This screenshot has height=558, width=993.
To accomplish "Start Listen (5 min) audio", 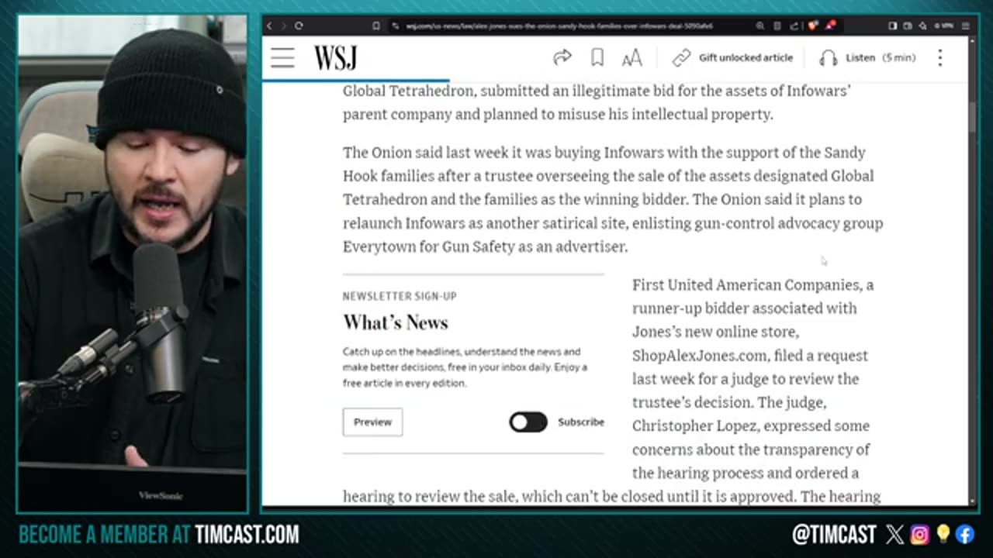I will tap(881, 57).
